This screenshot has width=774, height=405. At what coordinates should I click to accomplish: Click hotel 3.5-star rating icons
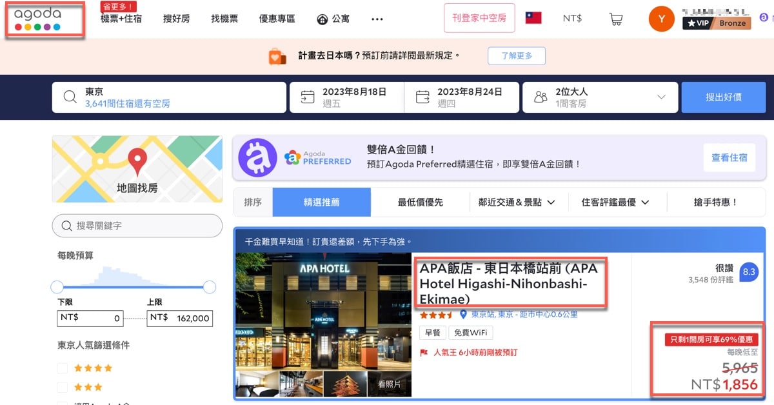[x=437, y=315]
